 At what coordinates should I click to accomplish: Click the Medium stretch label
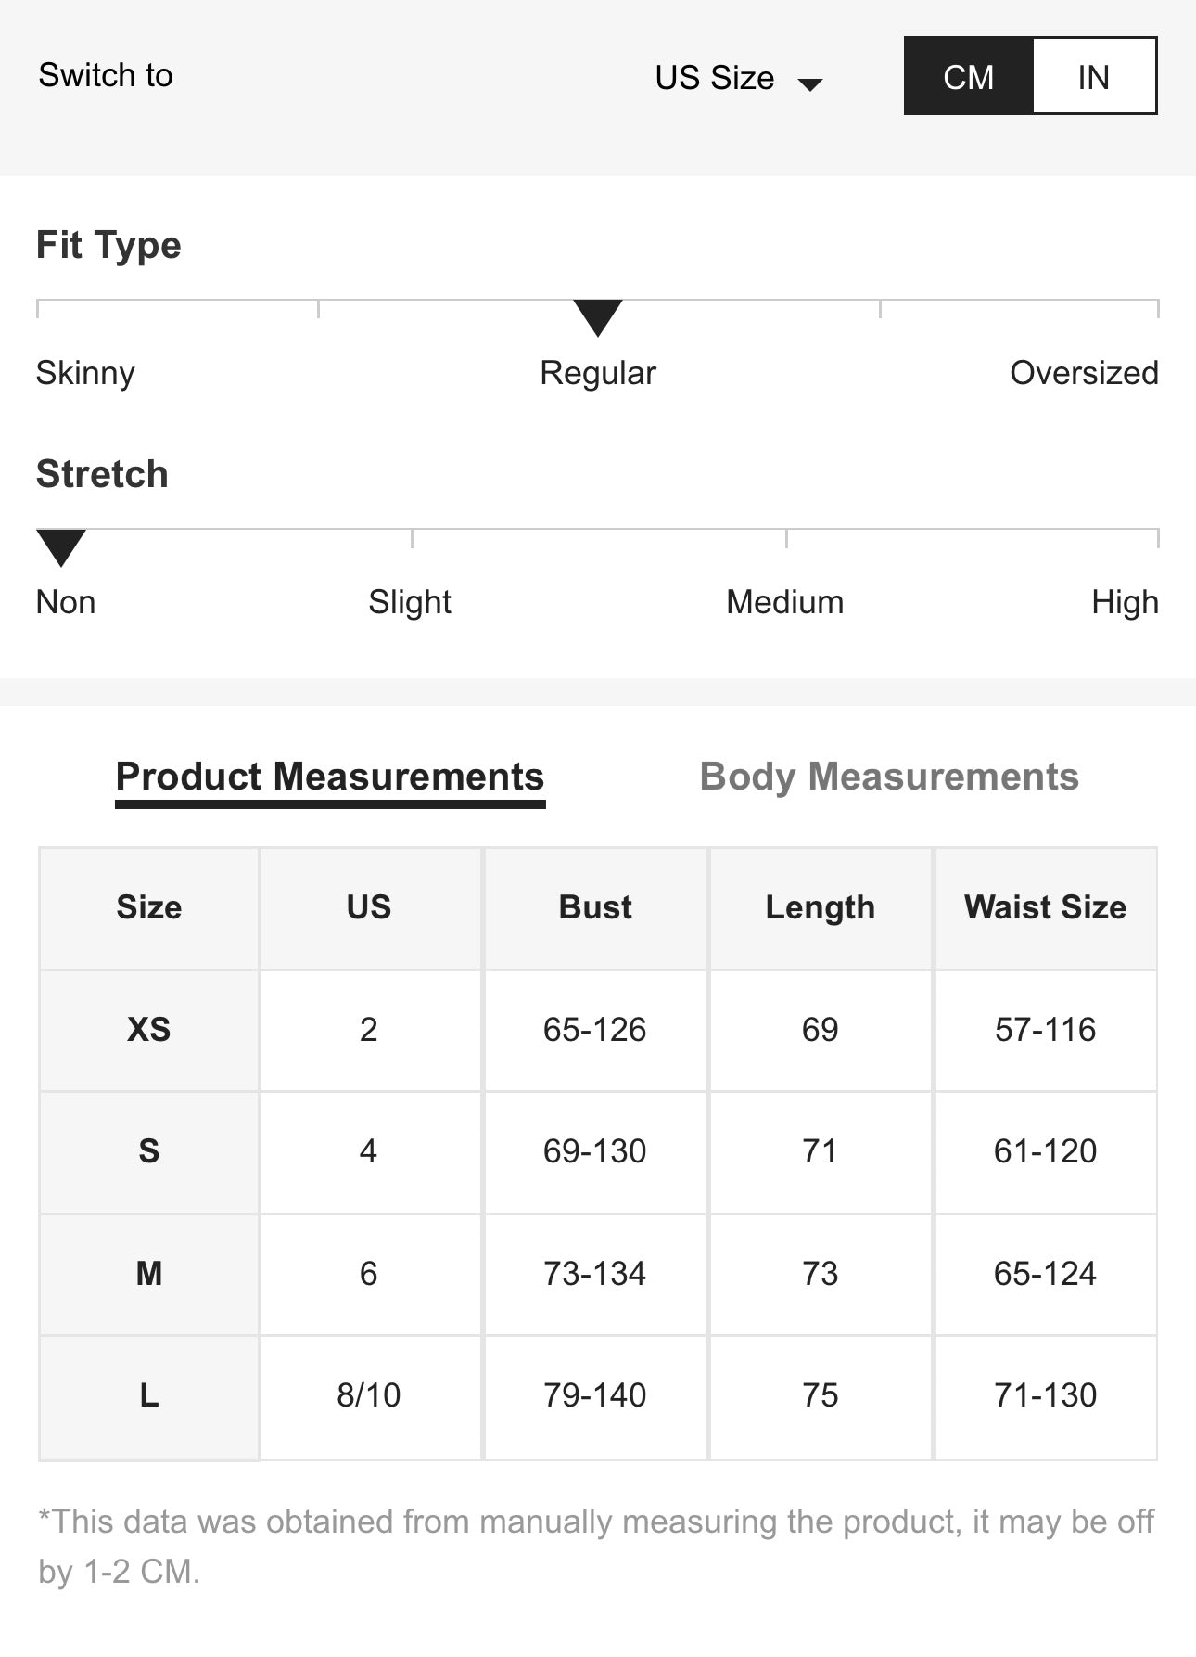784,602
